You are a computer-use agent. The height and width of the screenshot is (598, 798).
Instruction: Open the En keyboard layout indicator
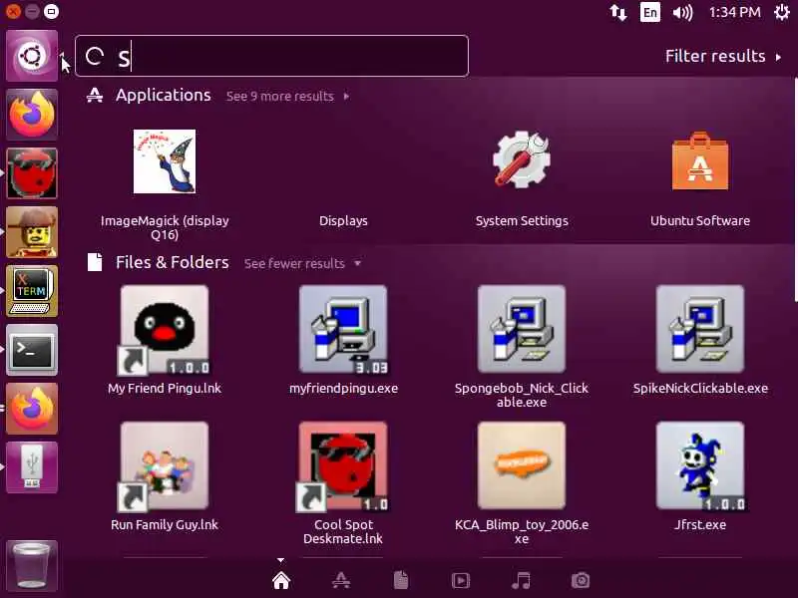pyautogui.click(x=650, y=12)
